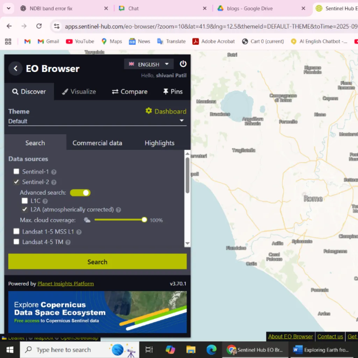The image size is (358, 358).
Task: Click the EO Browser back arrow icon
Action: pyautogui.click(x=15, y=69)
